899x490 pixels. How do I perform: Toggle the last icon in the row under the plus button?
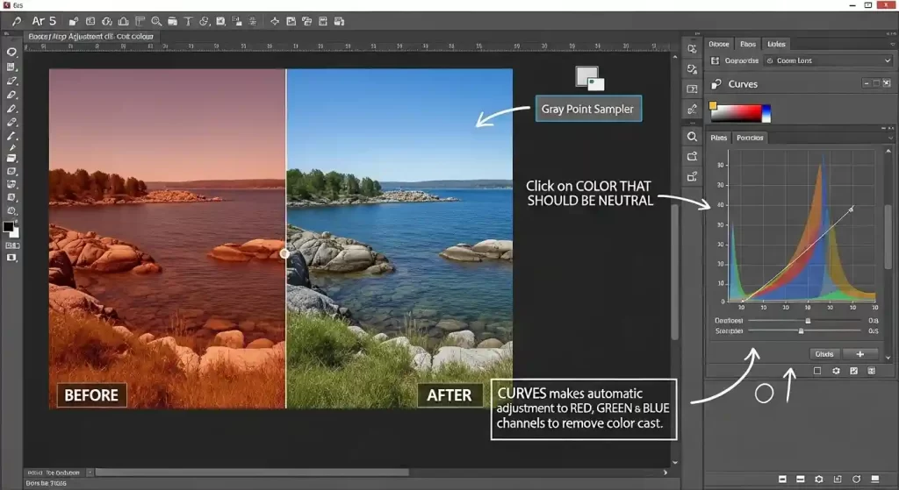pyautogui.click(x=872, y=371)
